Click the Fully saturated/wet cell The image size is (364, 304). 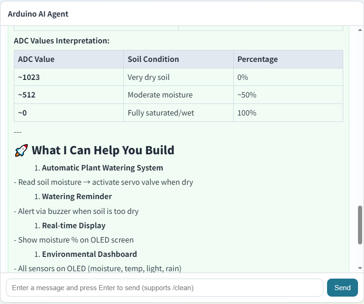178,113
